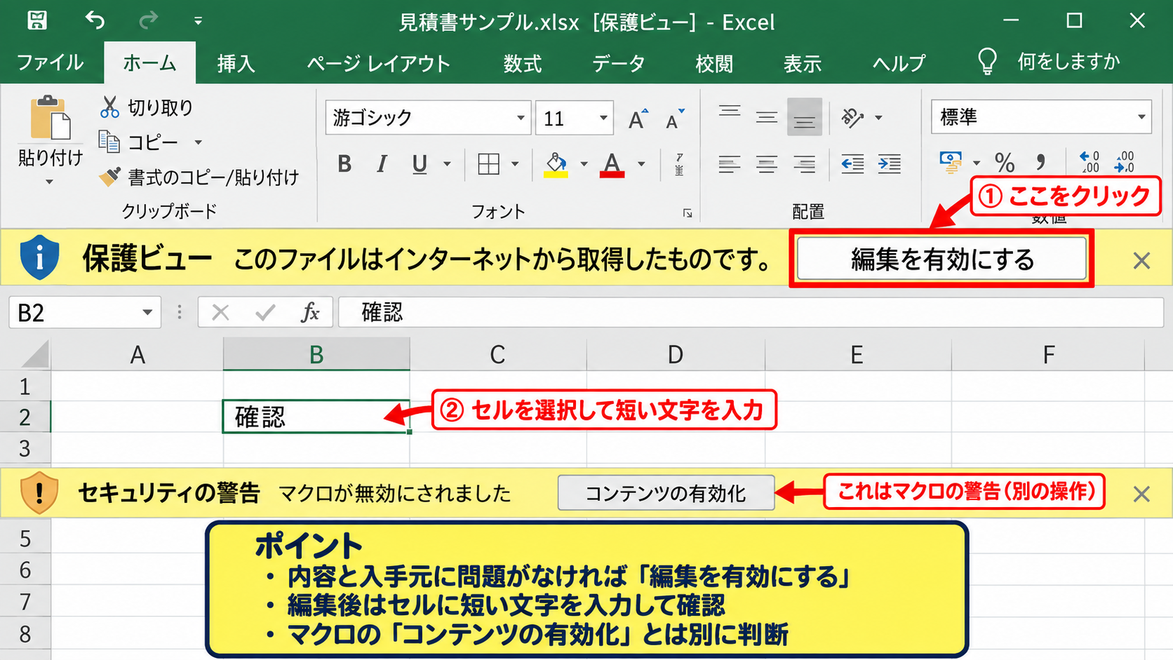Screen dimensions: 1173x660
Task: Click the text Orientation icon
Action: 853,118
